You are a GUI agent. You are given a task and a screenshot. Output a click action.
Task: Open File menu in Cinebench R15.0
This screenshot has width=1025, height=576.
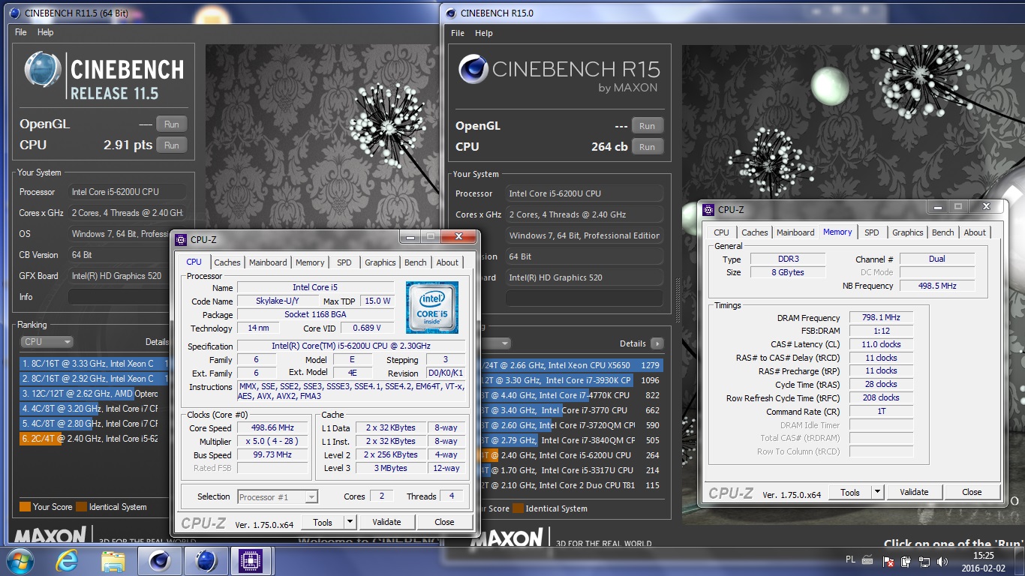[458, 33]
